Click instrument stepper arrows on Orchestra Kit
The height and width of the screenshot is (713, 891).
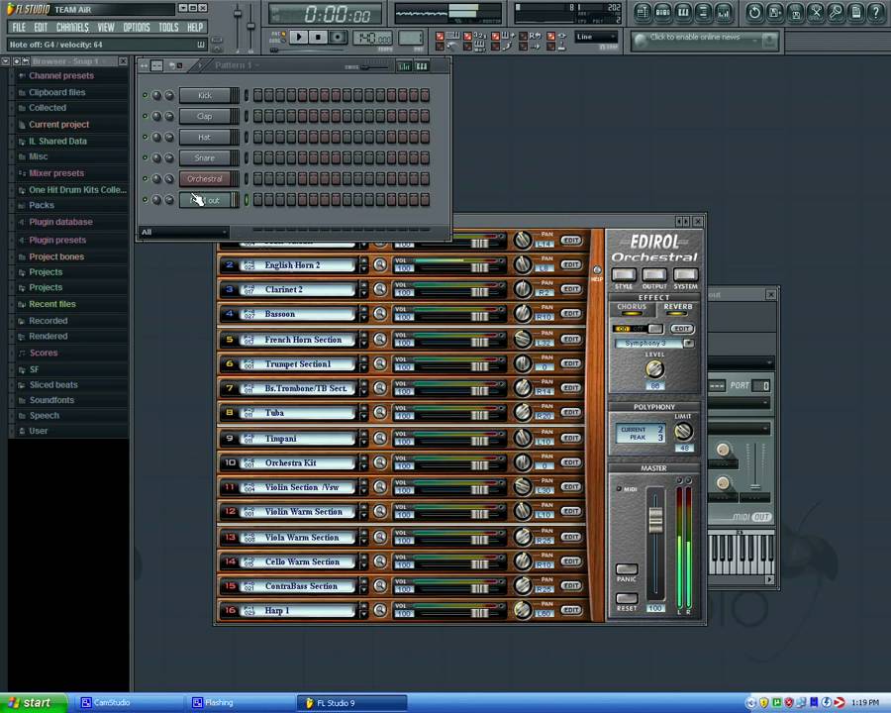tap(363, 462)
